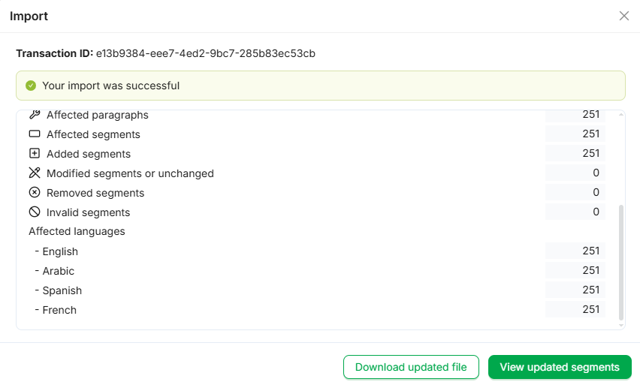Click the Added segments count value

tap(590, 153)
